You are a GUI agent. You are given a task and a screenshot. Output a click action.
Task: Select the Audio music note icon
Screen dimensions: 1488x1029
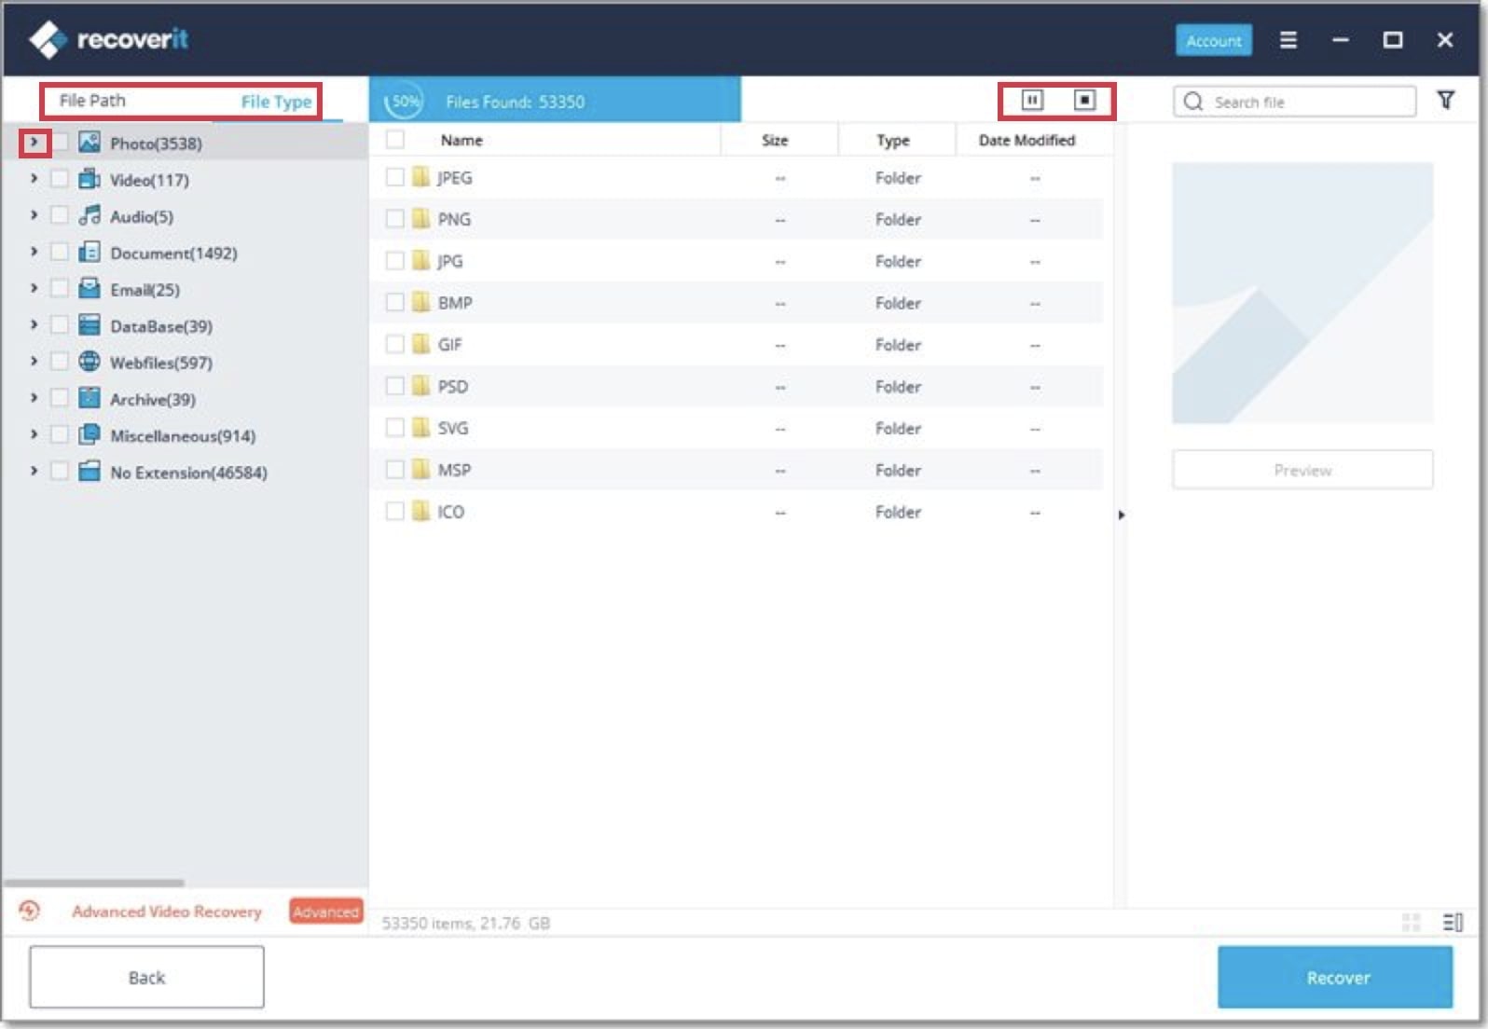[x=90, y=215]
